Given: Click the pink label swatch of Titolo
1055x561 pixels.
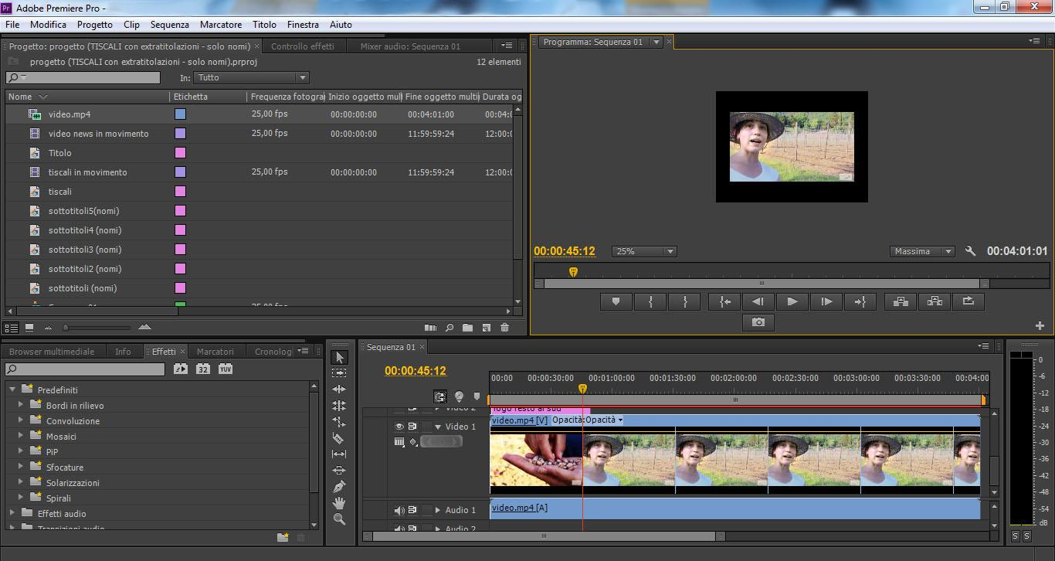Looking at the screenshot, I should coord(180,153).
